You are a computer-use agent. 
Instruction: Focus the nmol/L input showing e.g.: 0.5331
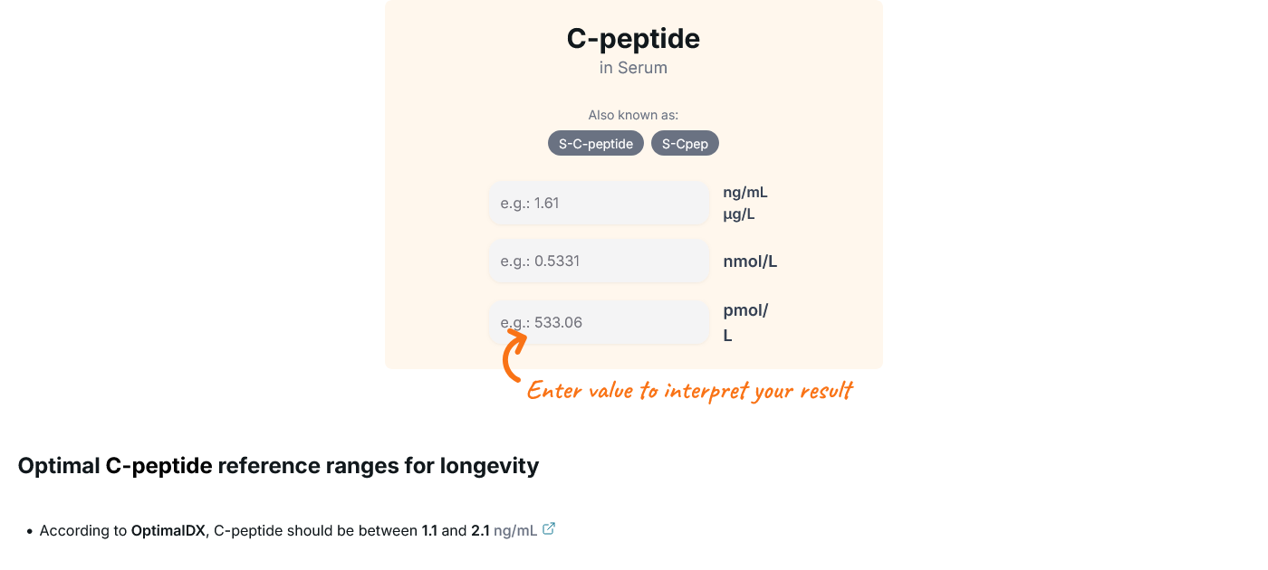(599, 261)
